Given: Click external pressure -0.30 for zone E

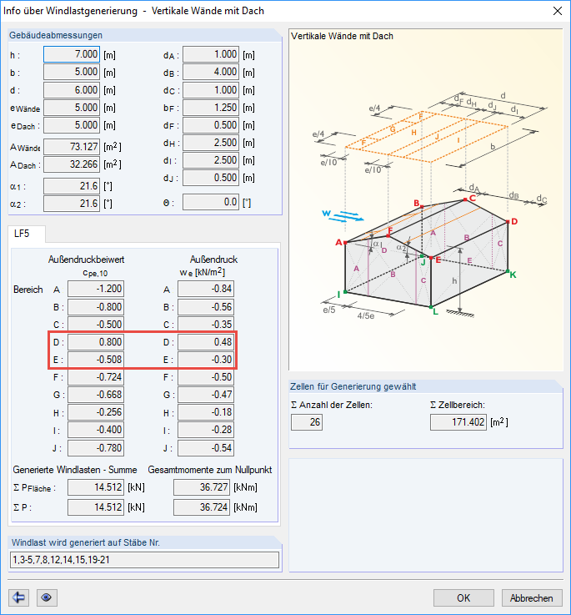Looking at the screenshot, I should click(x=206, y=360).
